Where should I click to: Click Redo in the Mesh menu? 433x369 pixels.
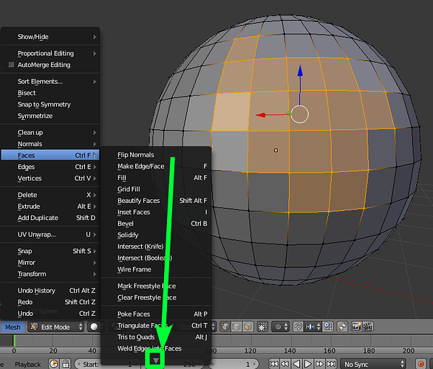tap(50, 303)
